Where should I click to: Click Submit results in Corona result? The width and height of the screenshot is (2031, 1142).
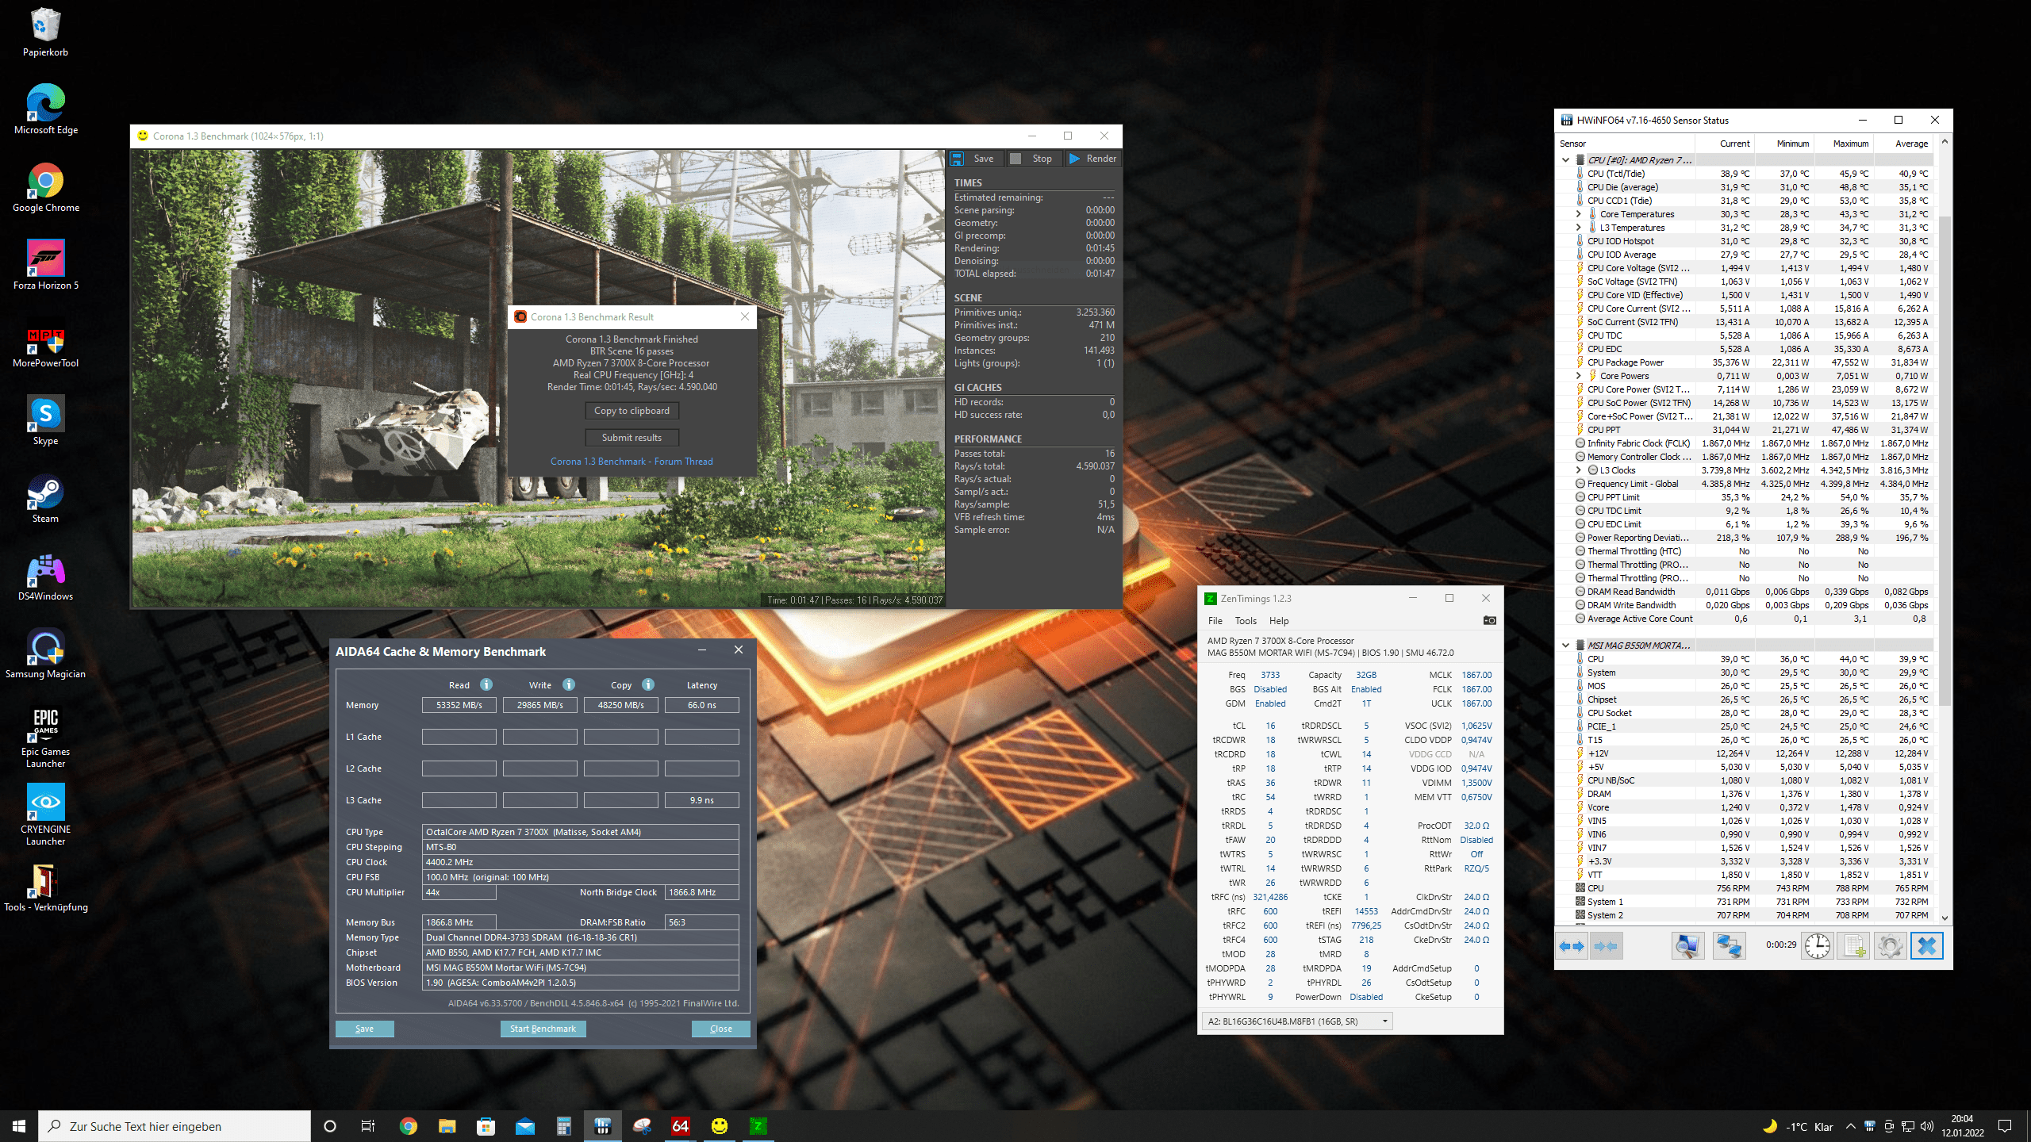tap(632, 438)
